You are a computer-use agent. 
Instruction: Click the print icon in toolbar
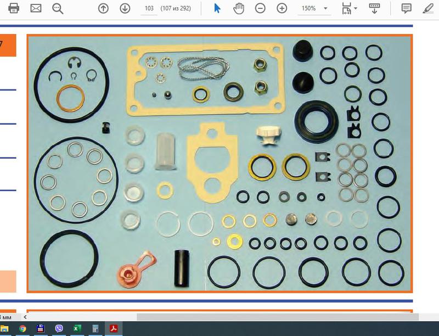(14, 8)
